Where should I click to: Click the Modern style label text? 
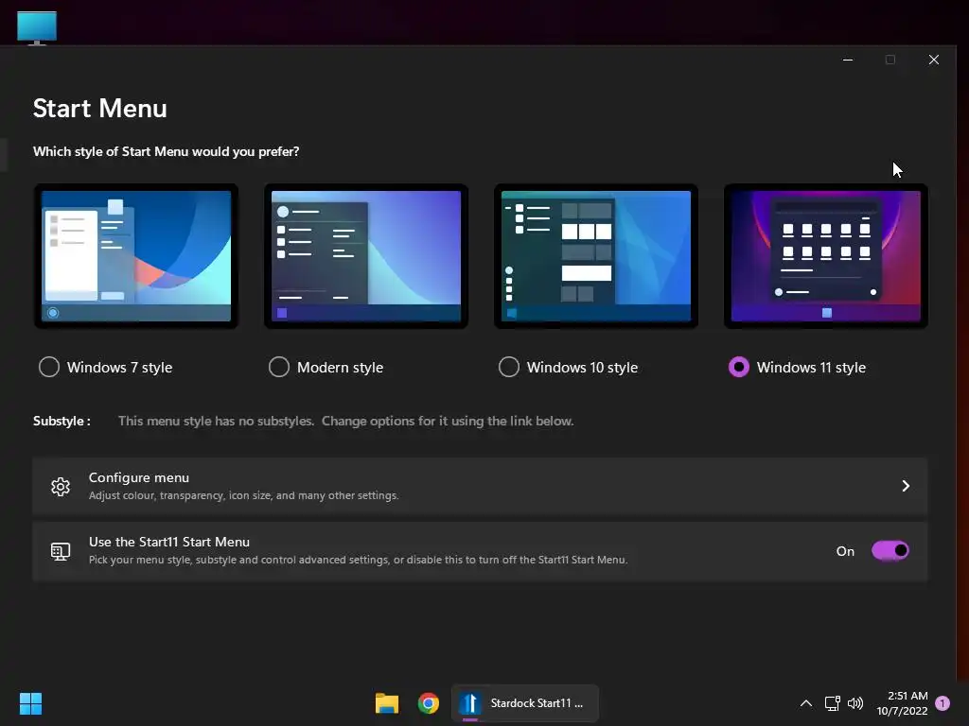coord(340,368)
